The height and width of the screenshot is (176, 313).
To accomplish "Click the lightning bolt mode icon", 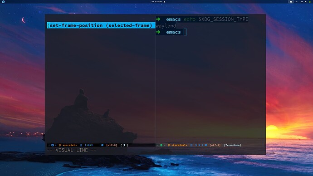I will coord(124,145).
